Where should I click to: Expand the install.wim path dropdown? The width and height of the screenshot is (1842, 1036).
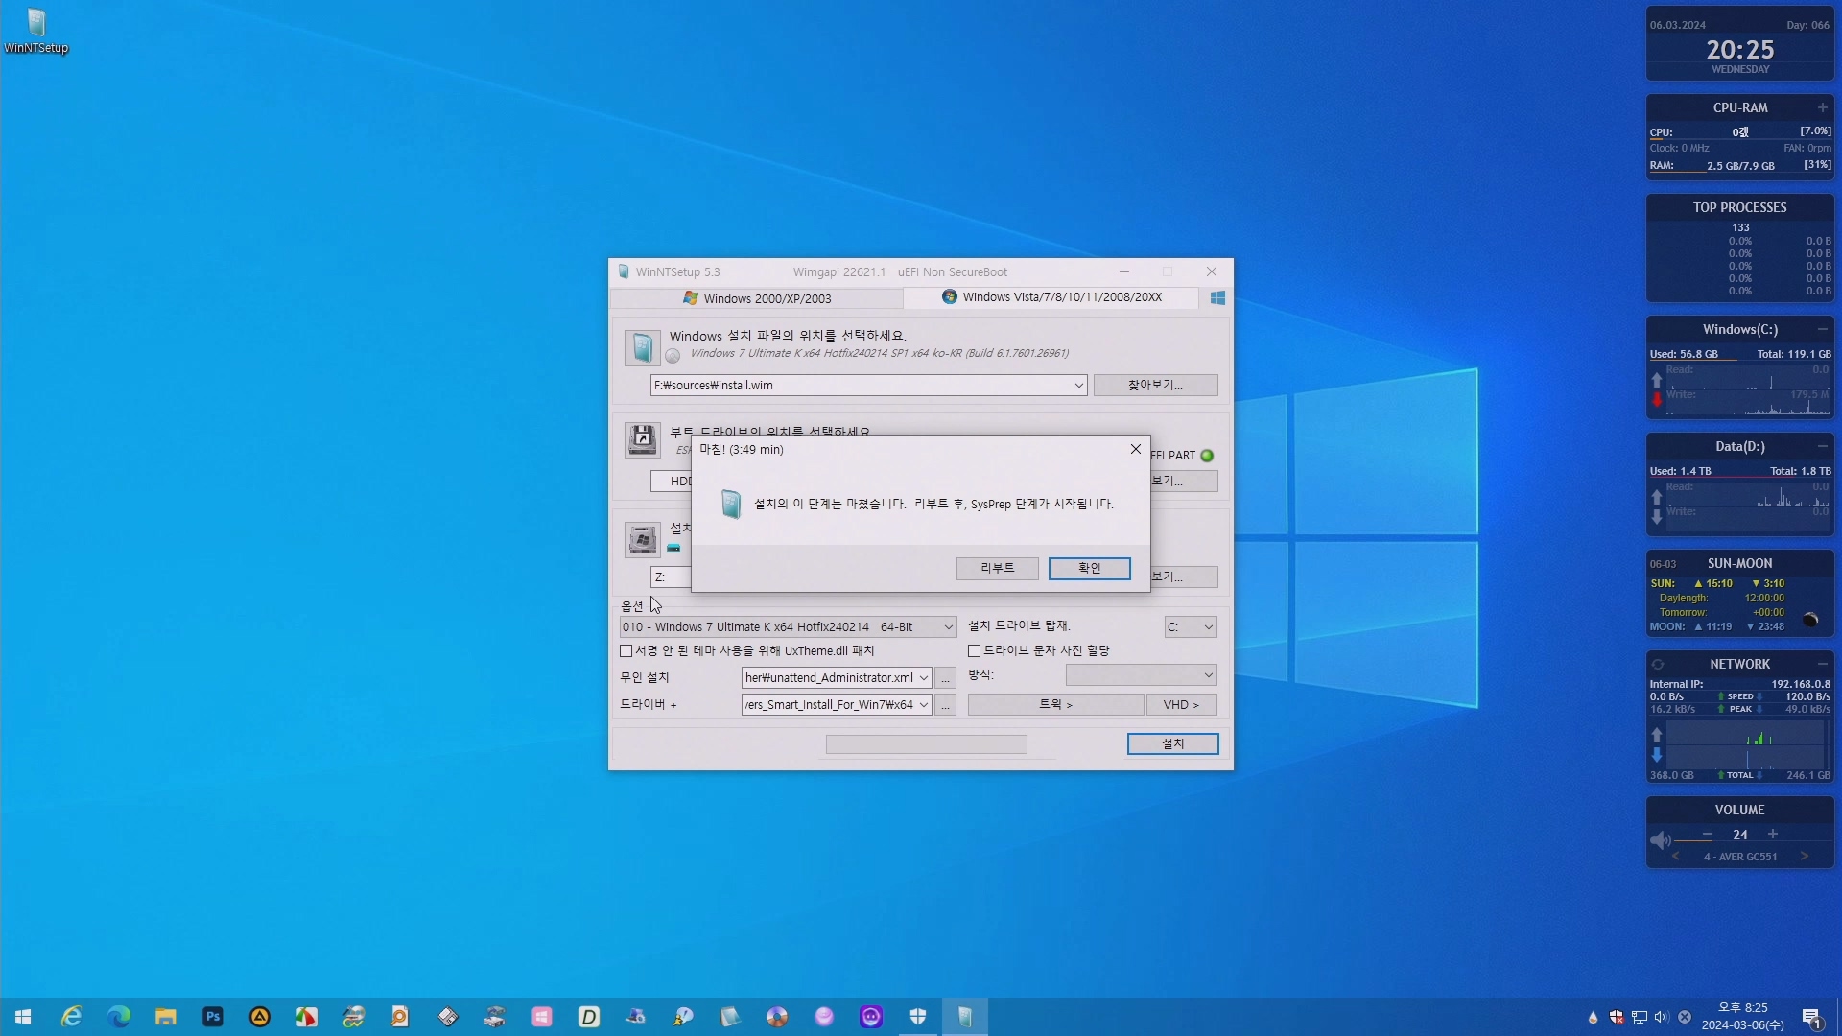(1078, 386)
